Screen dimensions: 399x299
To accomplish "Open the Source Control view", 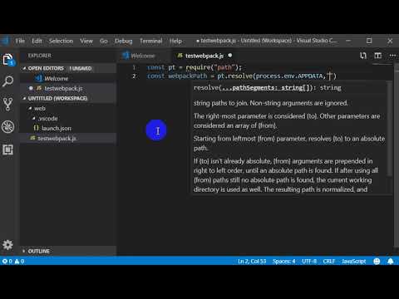I will click(x=7, y=104).
